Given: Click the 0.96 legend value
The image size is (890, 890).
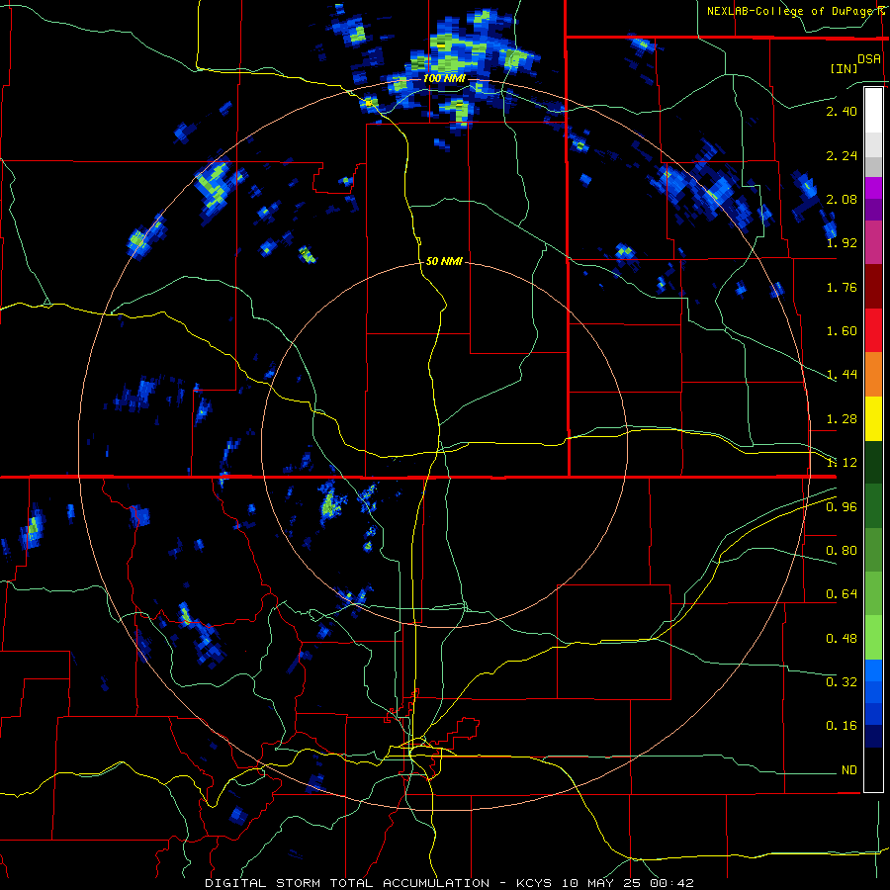Looking at the screenshot, I should [842, 507].
